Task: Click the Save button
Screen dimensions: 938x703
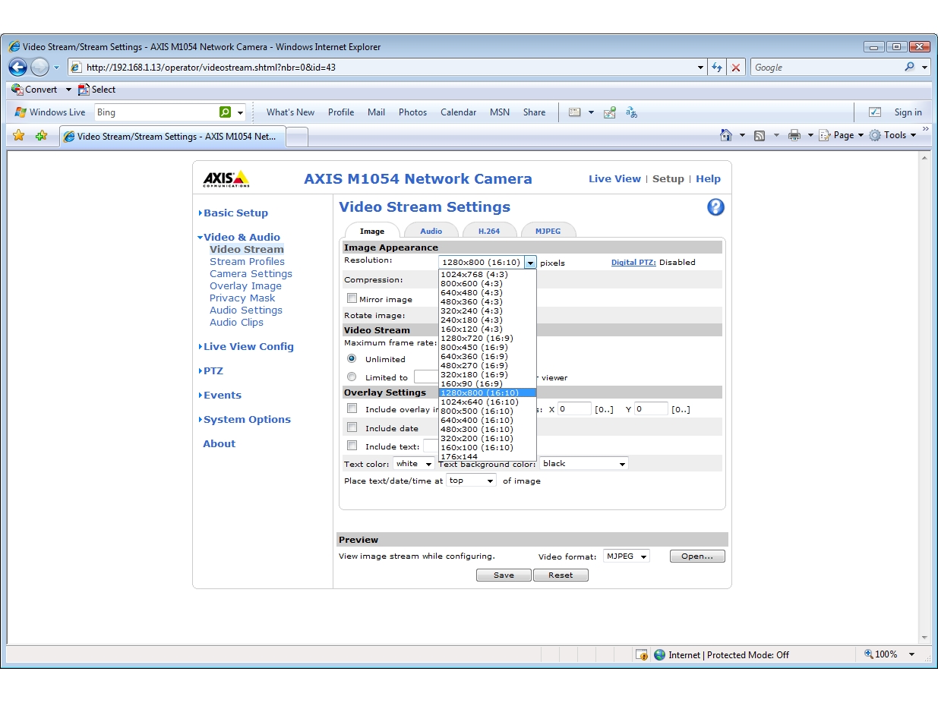Action: click(x=504, y=575)
